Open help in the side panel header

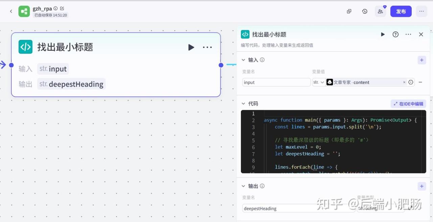[x=395, y=34]
